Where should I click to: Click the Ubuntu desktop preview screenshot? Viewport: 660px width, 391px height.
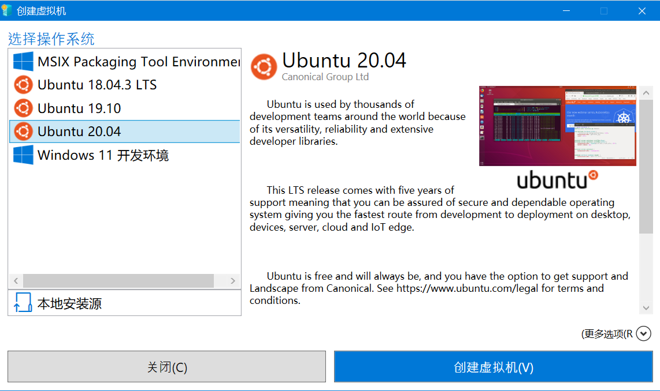557,126
